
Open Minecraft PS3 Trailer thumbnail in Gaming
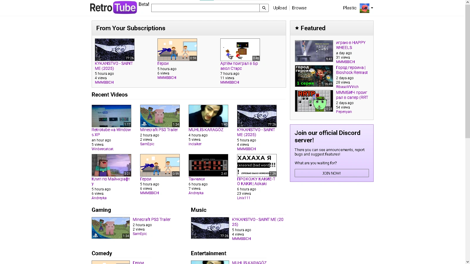[x=111, y=228]
